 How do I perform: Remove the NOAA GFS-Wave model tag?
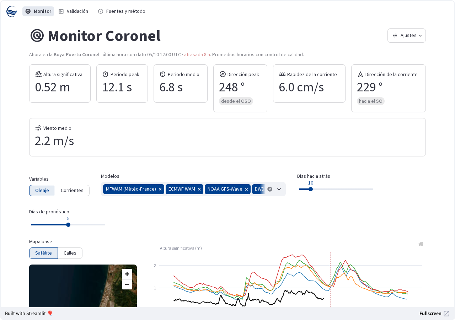[246, 189]
